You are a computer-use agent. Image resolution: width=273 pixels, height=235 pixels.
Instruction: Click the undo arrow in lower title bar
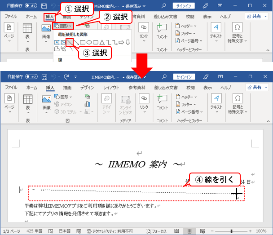tap(54, 77)
